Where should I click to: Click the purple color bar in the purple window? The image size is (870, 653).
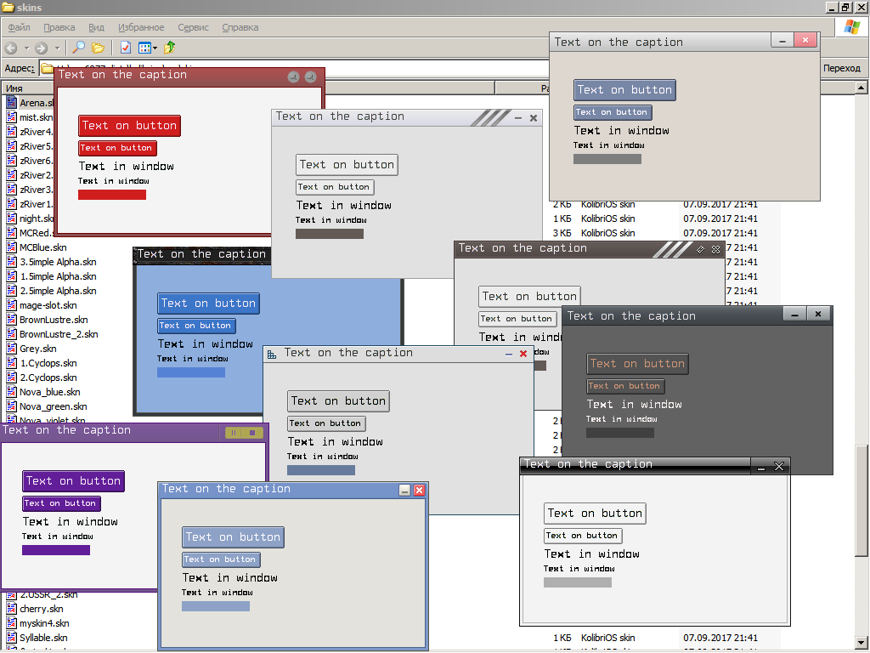[56, 550]
